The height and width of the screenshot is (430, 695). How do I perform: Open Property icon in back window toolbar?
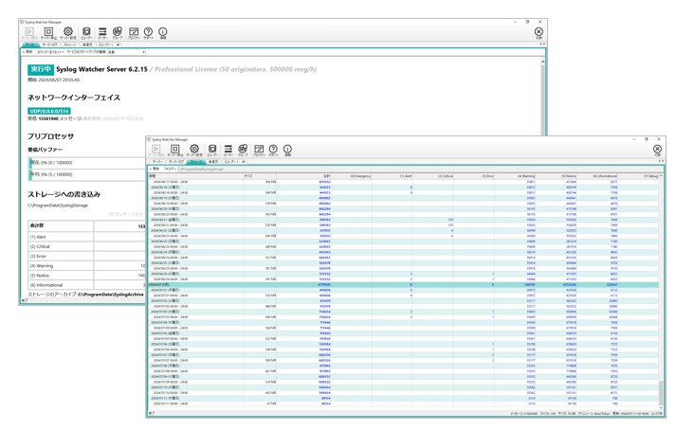134,32
